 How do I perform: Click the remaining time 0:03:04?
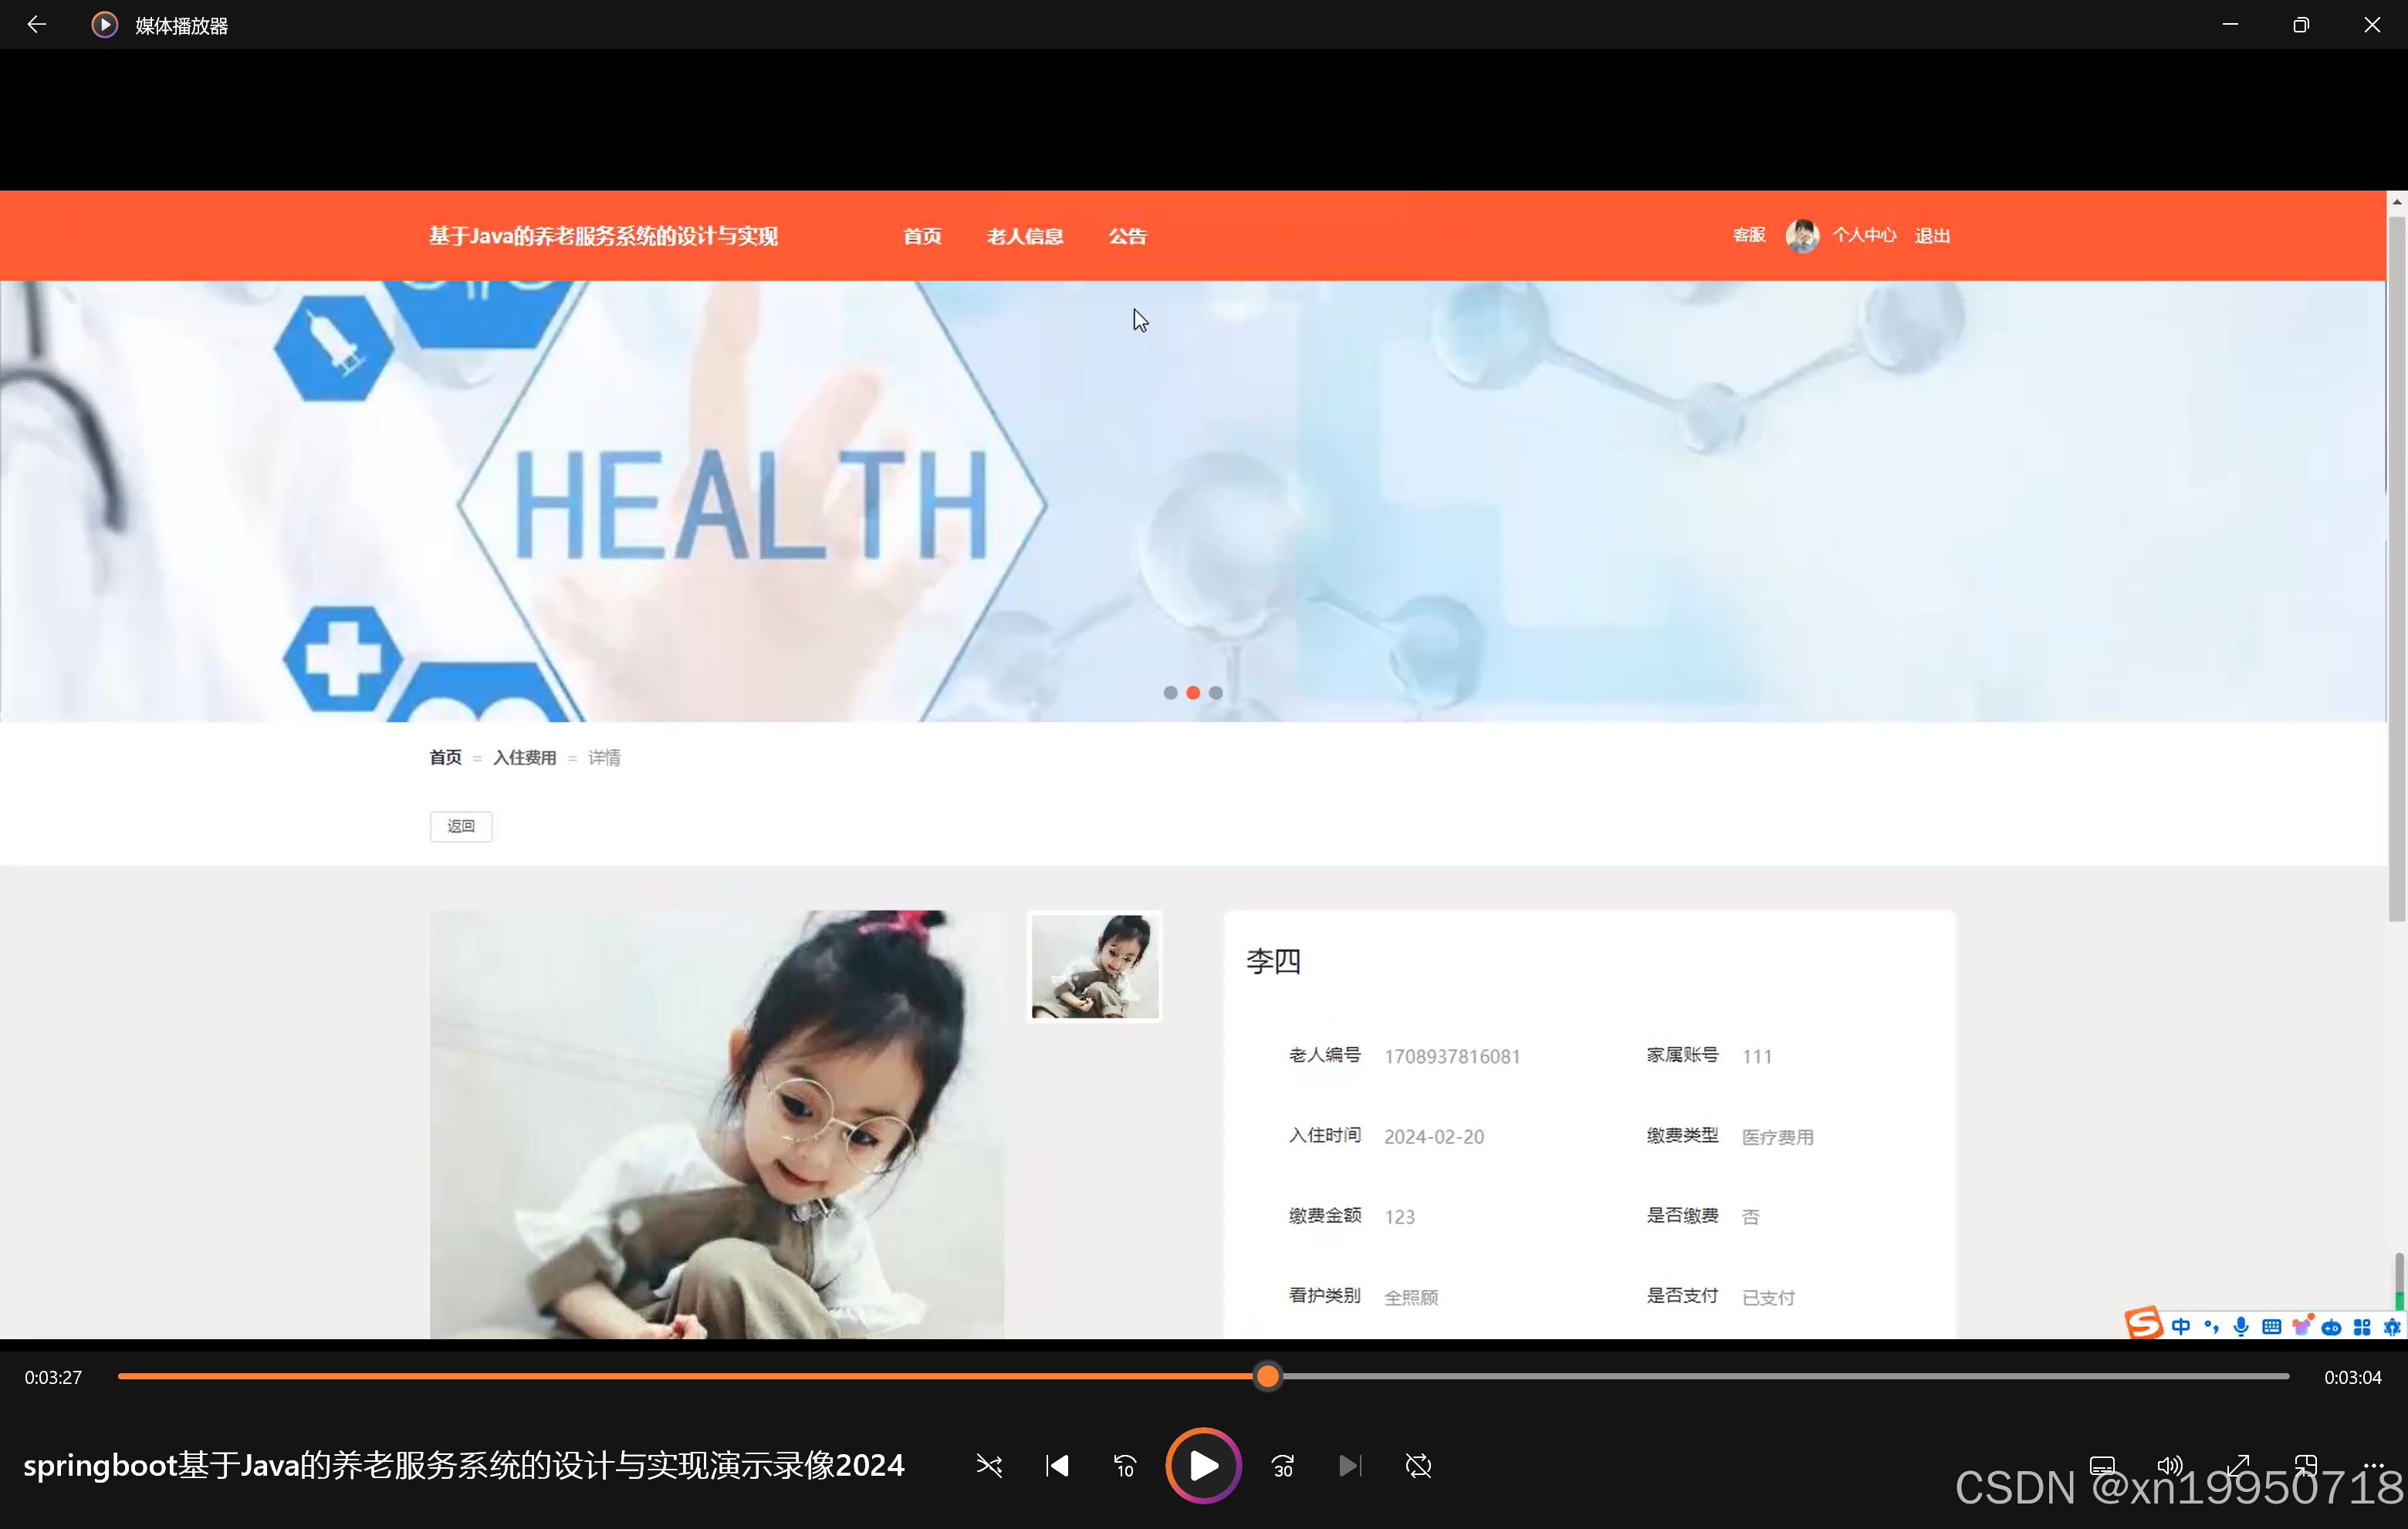point(2352,1377)
